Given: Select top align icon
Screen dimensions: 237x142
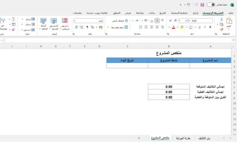Looking at the screenshot, I should coord(162,20).
